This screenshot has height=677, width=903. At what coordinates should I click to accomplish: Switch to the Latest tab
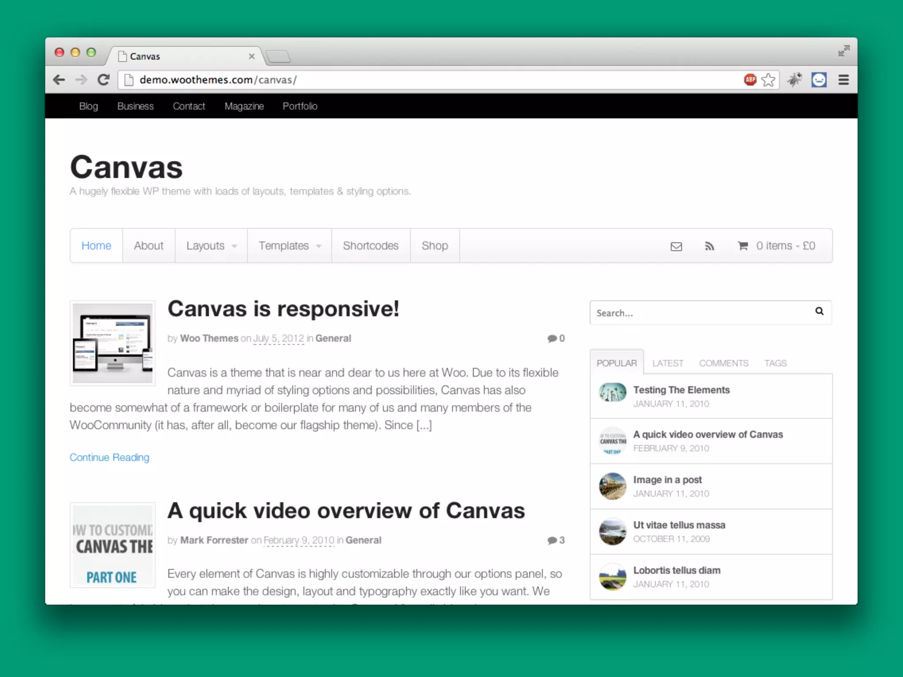[x=668, y=363]
